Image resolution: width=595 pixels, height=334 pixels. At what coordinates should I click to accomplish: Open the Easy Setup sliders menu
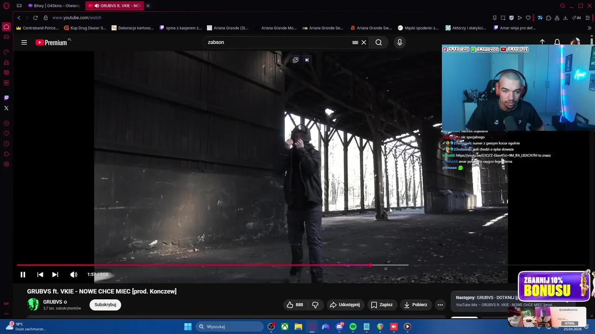pyautogui.click(x=588, y=18)
